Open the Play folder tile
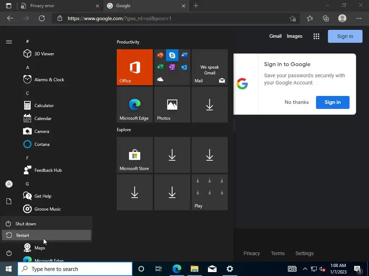369x276 pixels. pos(210,192)
